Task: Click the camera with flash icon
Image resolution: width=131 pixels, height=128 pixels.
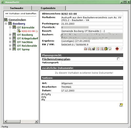Action: pyautogui.click(x=94, y=49)
